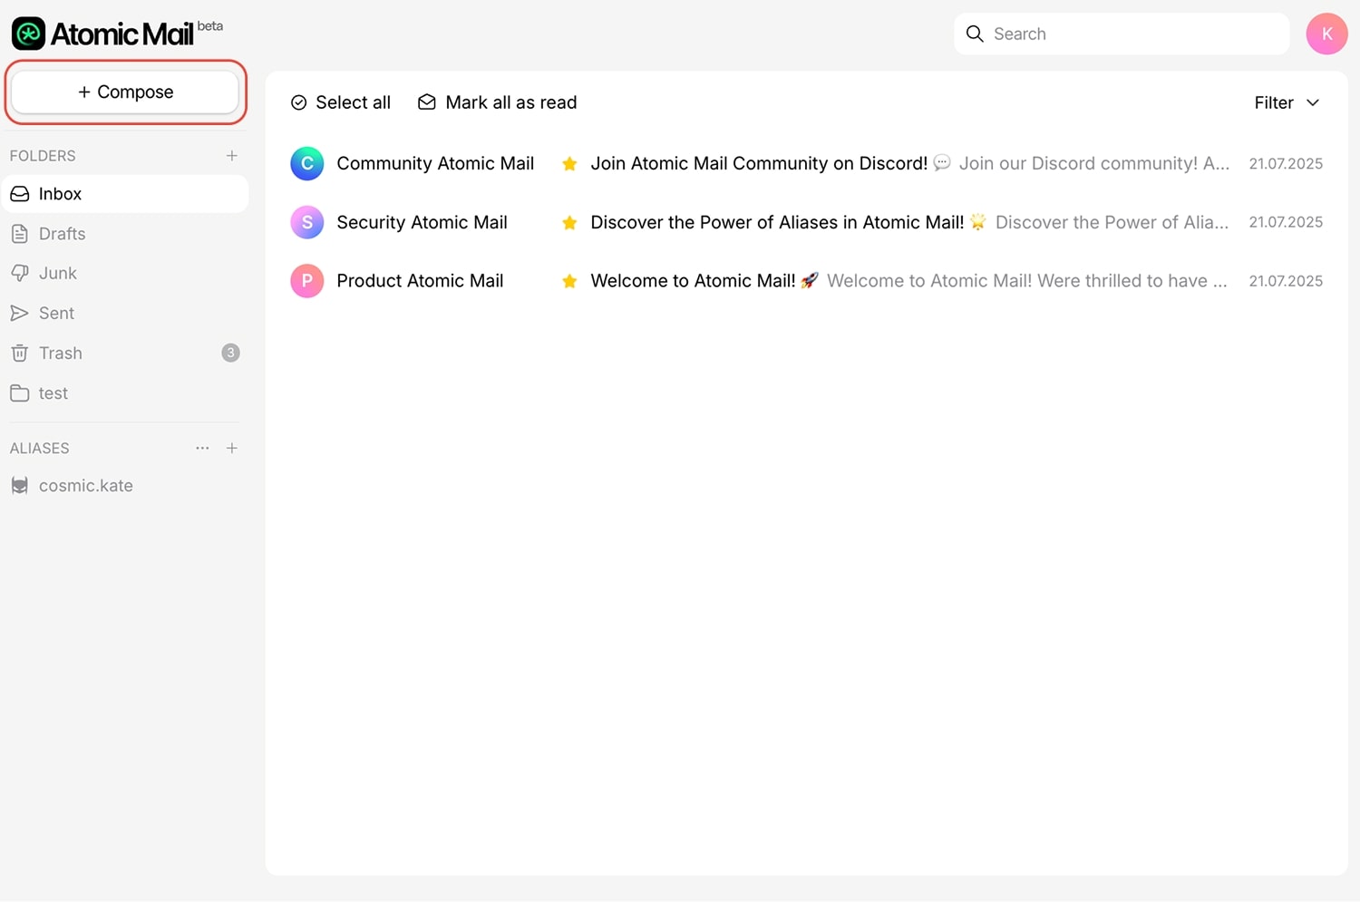Click the Drafts document icon
The width and height of the screenshot is (1360, 902).
click(x=19, y=234)
